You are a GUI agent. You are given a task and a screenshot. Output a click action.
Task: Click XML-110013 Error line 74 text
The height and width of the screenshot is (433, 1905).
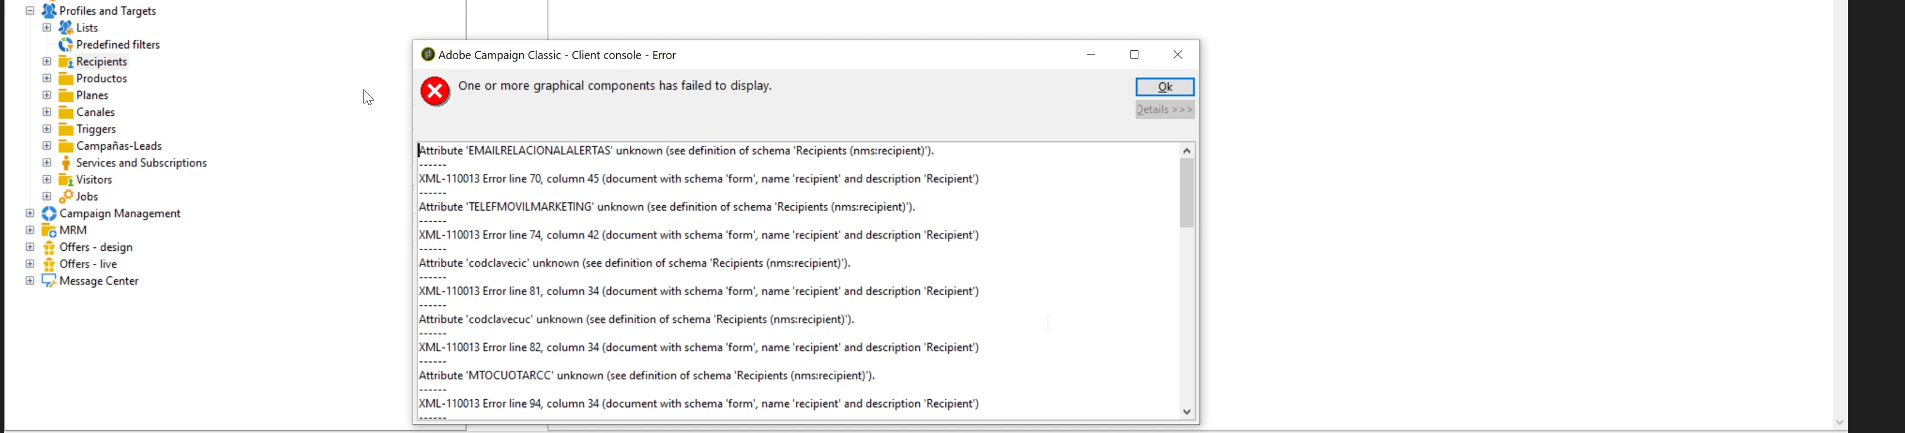coord(699,235)
